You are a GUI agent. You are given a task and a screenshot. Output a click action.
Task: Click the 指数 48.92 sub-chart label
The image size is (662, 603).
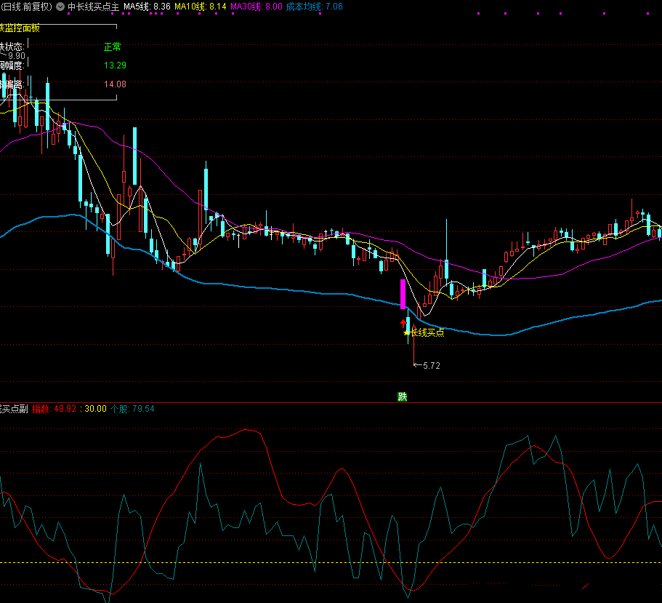(x=55, y=409)
